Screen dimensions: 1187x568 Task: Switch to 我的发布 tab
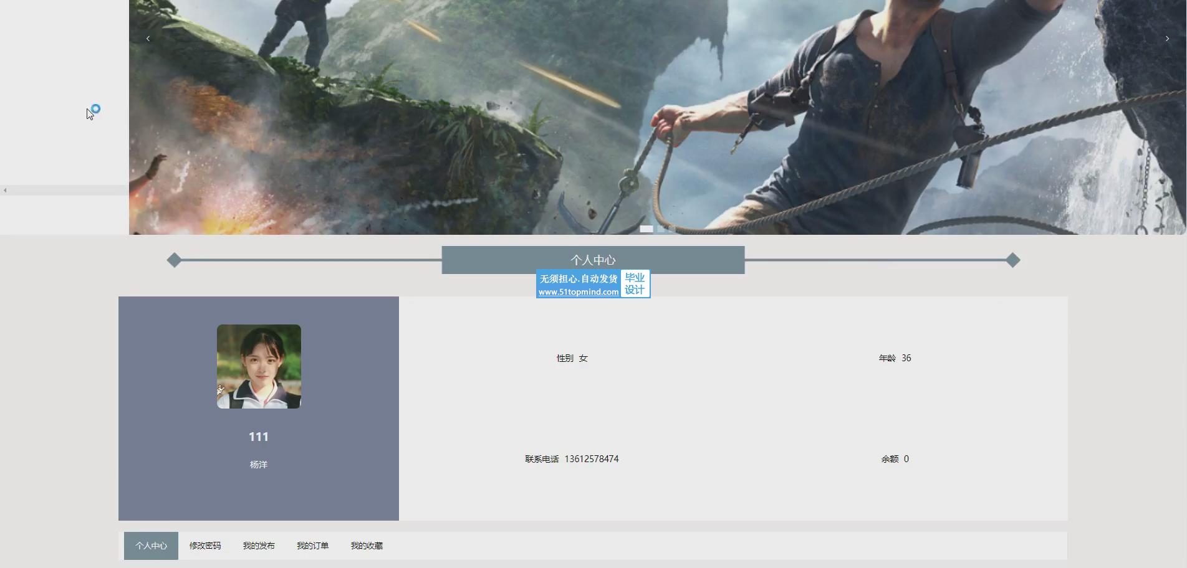point(259,546)
